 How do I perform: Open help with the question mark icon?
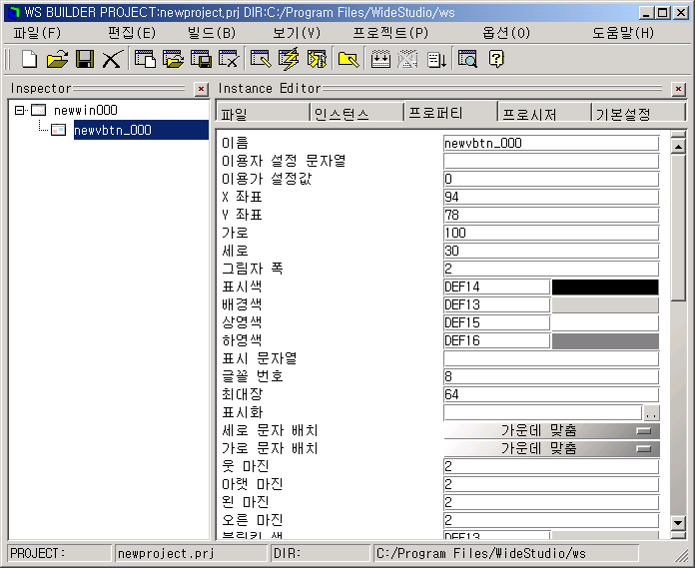click(x=496, y=59)
